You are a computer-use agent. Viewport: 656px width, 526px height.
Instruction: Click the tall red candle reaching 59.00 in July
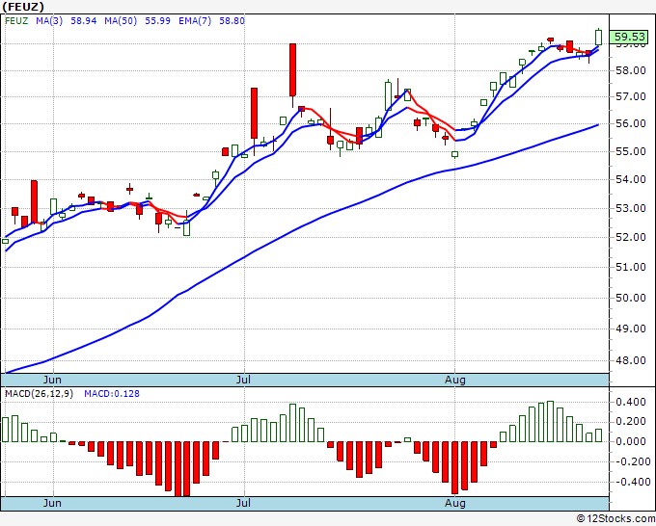(x=292, y=70)
